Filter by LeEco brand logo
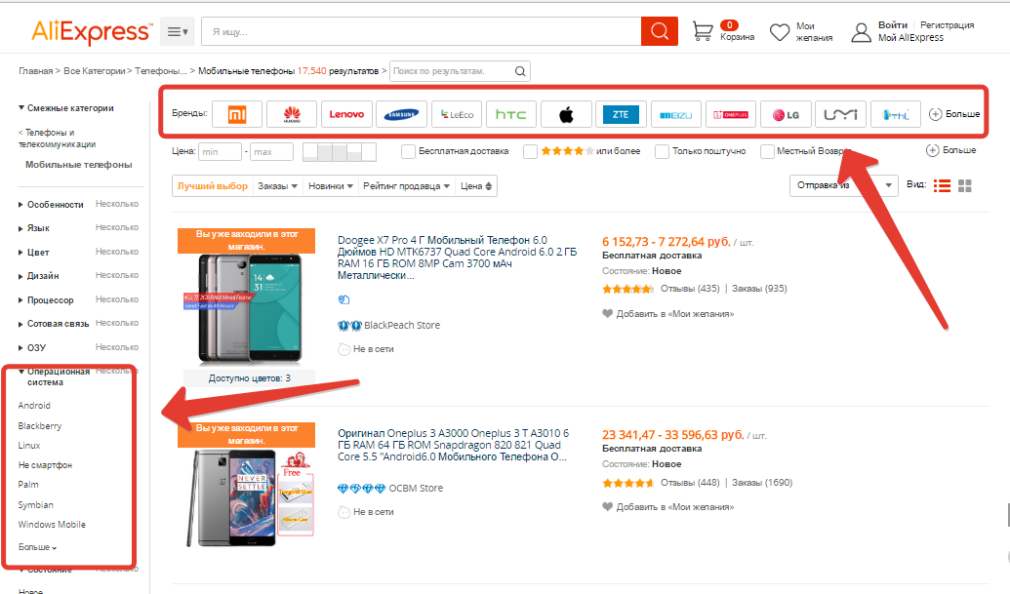The image size is (1010, 594). (x=457, y=114)
